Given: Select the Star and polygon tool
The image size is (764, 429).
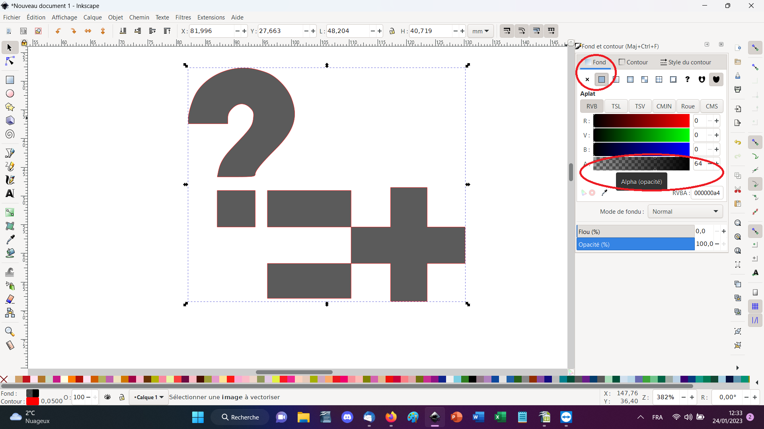Looking at the screenshot, I should coord(10,107).
